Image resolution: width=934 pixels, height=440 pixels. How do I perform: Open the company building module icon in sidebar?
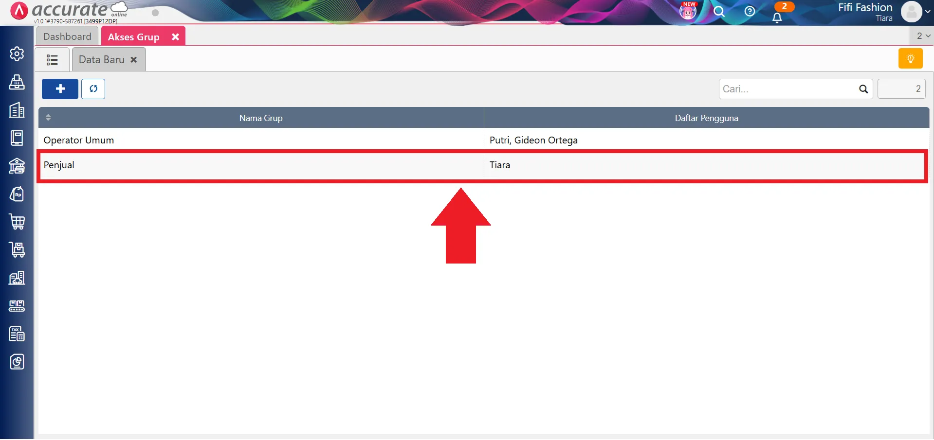point(17,110)
